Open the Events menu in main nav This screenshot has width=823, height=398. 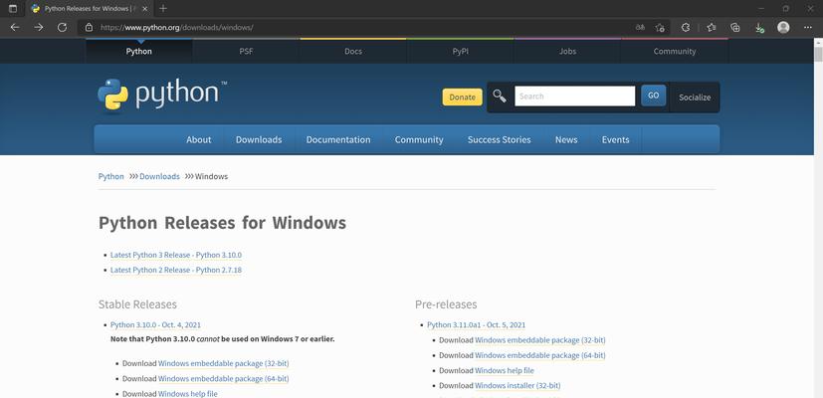[616, 139]
